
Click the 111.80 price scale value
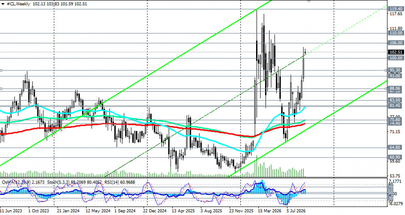396,29
